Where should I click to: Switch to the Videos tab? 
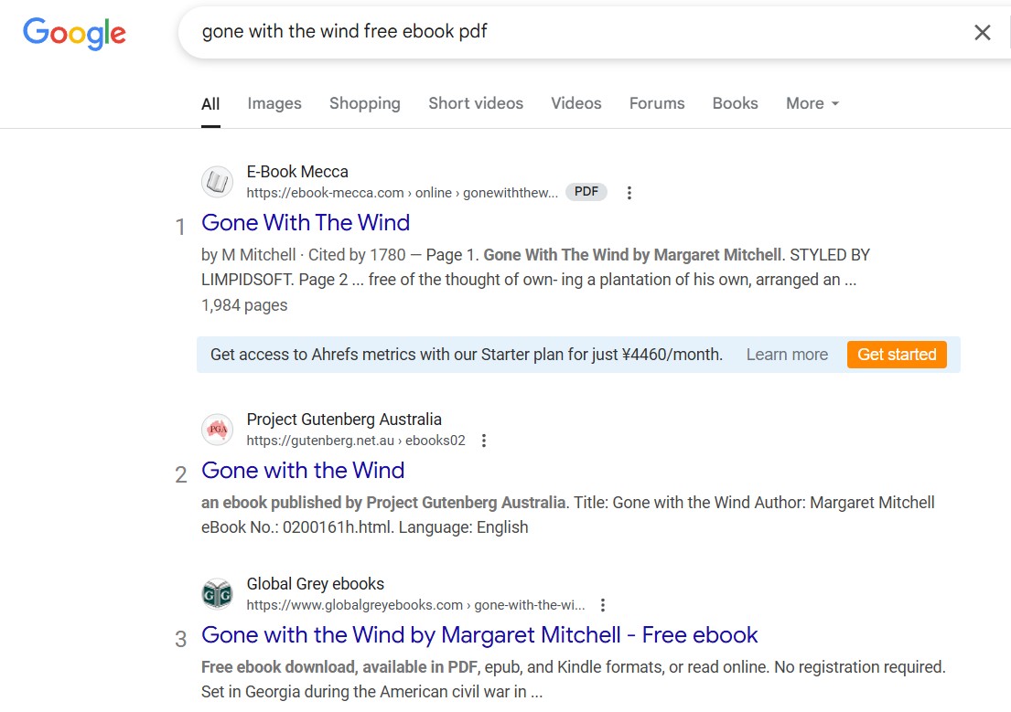click(575, 104)
